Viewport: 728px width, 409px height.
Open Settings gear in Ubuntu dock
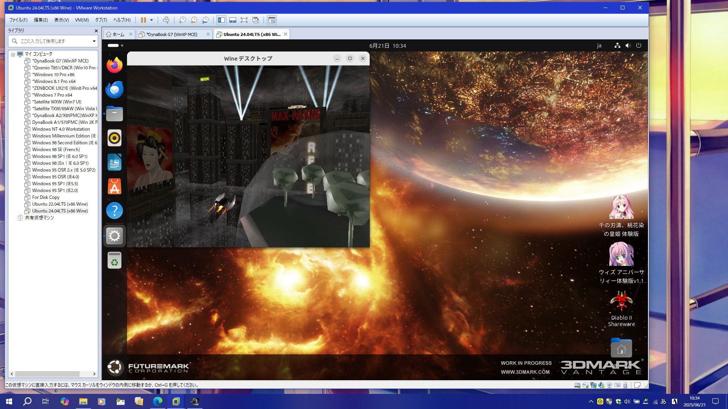coord(115,236)
